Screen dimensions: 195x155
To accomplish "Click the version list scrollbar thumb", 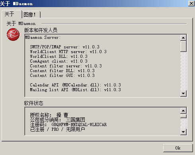I will pos(183,46).
